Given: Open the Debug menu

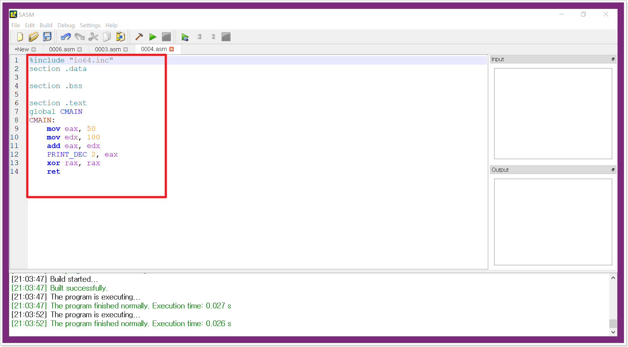Looking at the screenshot, I should coord(66,25).
